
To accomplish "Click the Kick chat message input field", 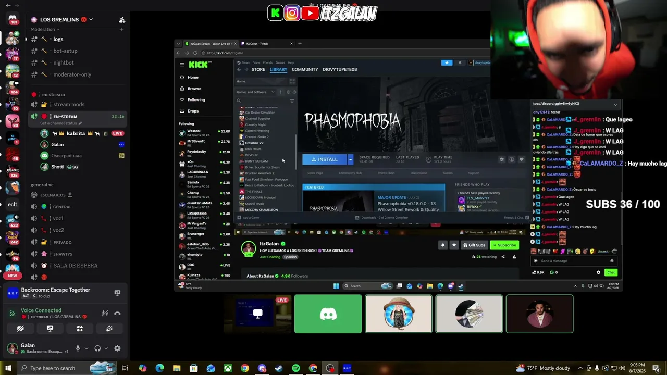I will [573, 261].
